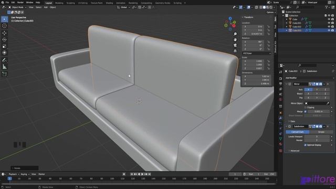Viewport: 336px width, 189px height.
Task: Open the Object Mode dropdown
Action: click(17, 7)
